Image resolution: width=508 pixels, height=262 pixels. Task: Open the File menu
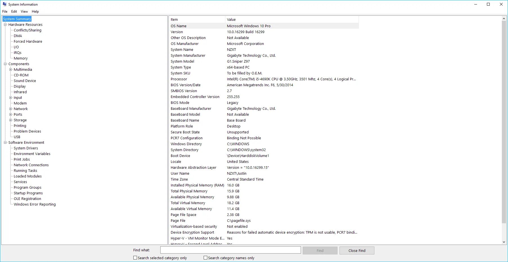(x=5, y=12)
